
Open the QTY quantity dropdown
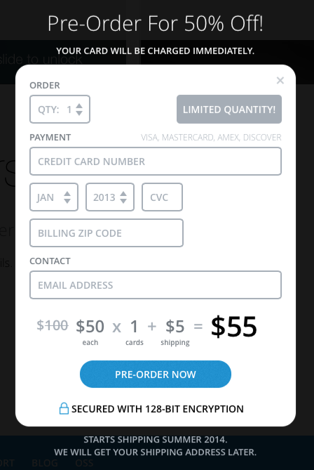point(60,109)
